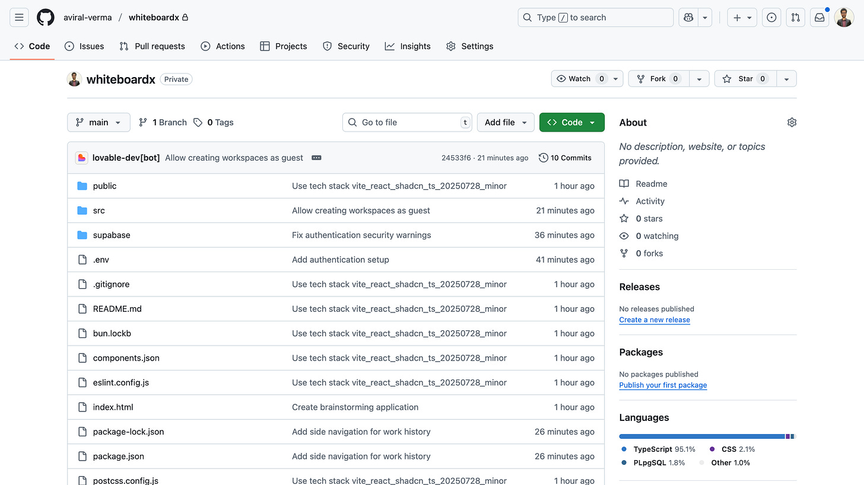
Task: Open the eslint.config.js file
Action: tap(121, 382)
